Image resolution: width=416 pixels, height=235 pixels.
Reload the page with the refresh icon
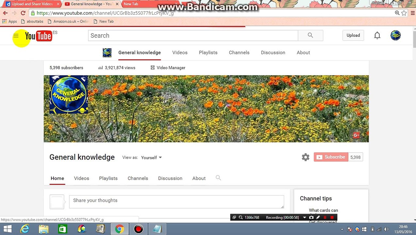pos(23,13)
